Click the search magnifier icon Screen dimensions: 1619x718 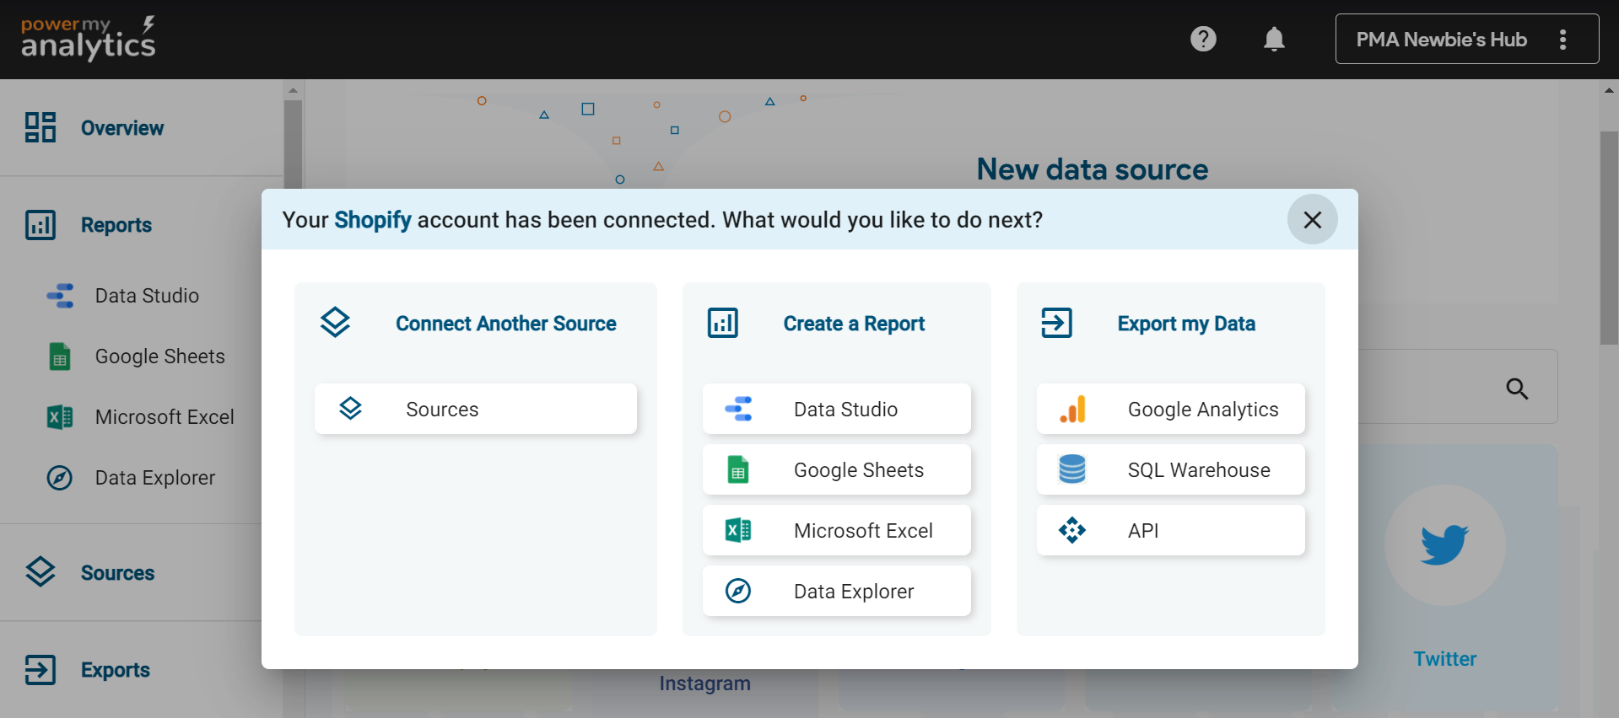[1517, 388]
